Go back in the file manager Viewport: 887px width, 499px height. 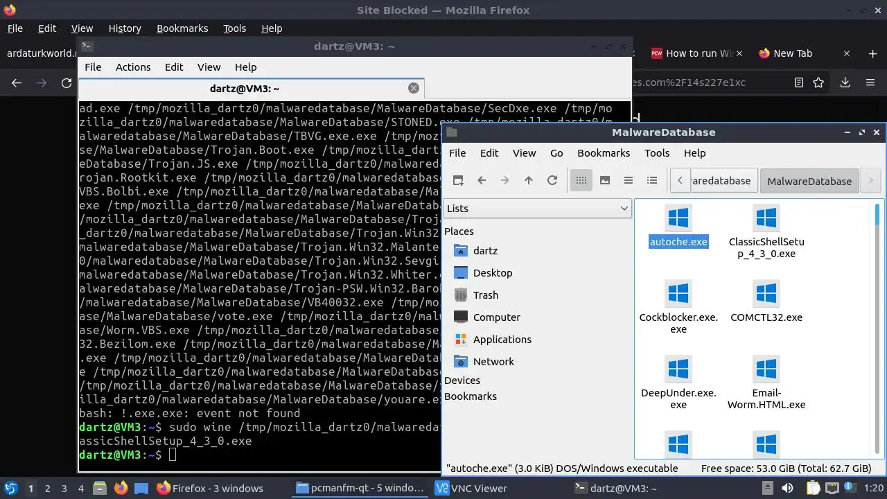(x=482, y=180)
